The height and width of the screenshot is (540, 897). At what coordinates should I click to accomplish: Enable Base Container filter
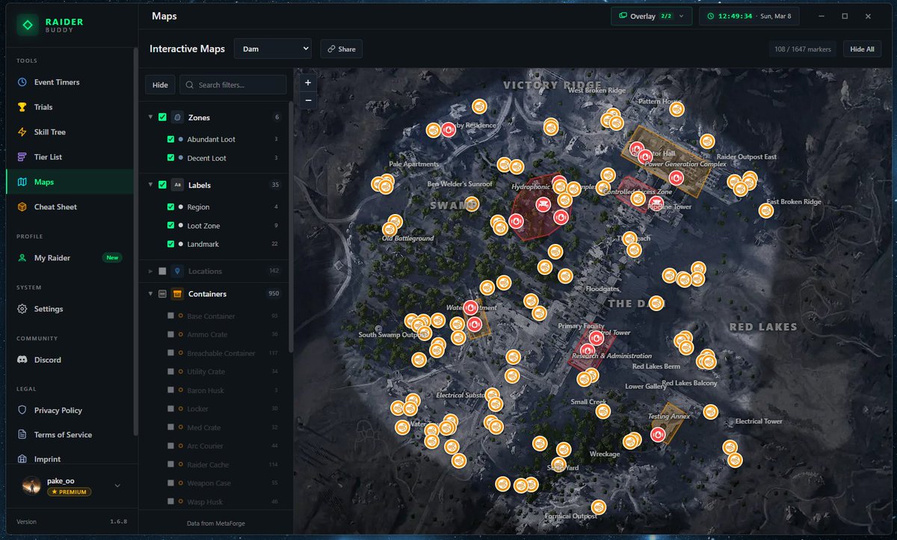pos(171,316)
